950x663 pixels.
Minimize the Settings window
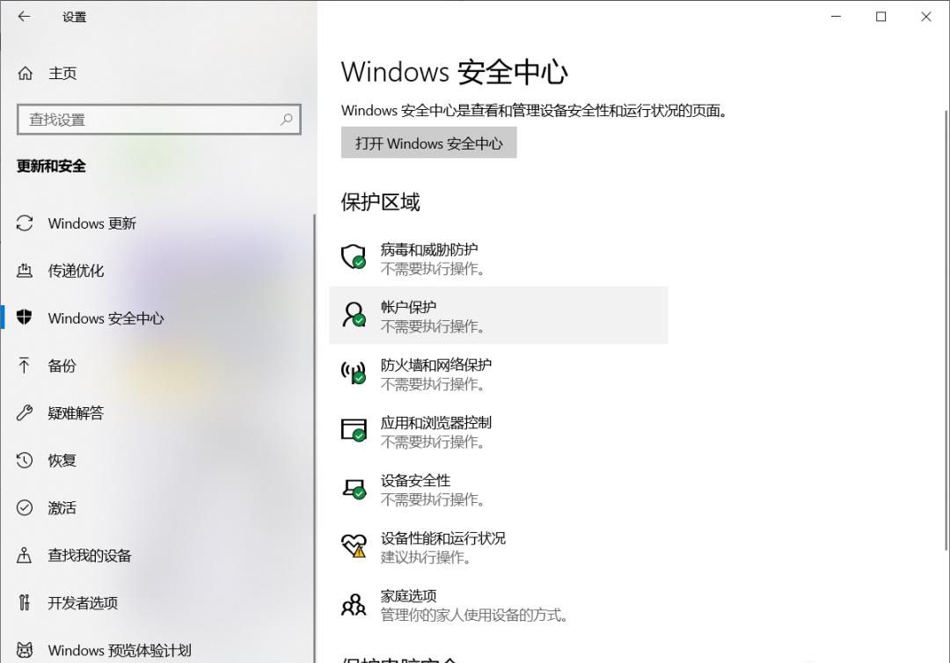tap(837, 17)
